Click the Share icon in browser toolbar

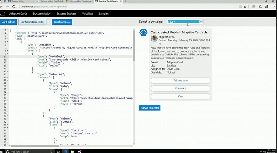[266, 7]
